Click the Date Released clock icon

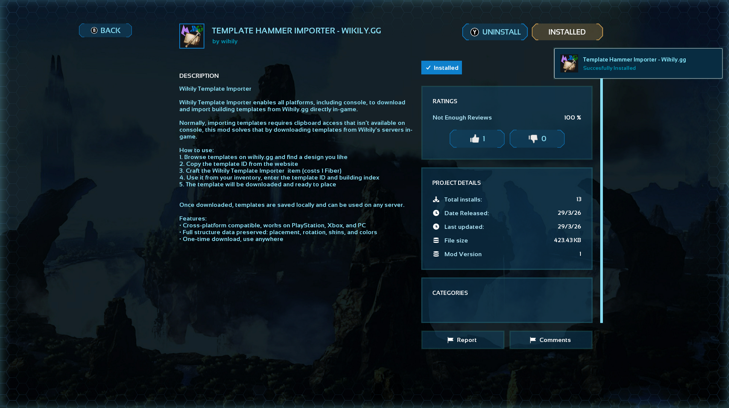pos(436,213)
